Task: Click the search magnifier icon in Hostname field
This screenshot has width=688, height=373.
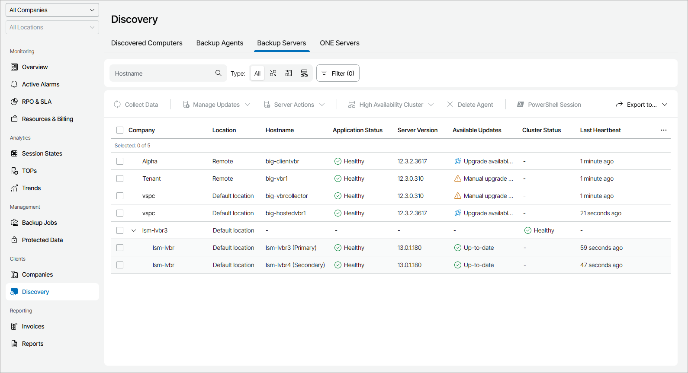Action: [219, 73]
